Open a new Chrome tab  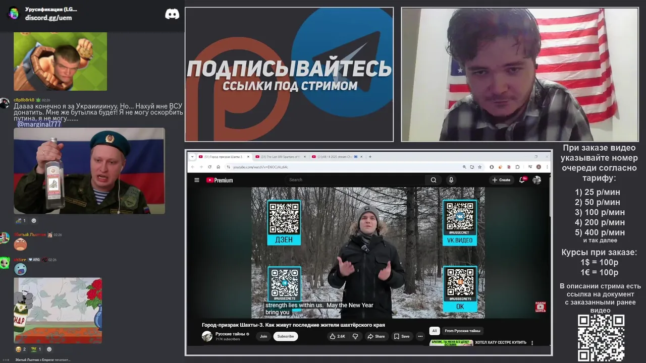370,157
